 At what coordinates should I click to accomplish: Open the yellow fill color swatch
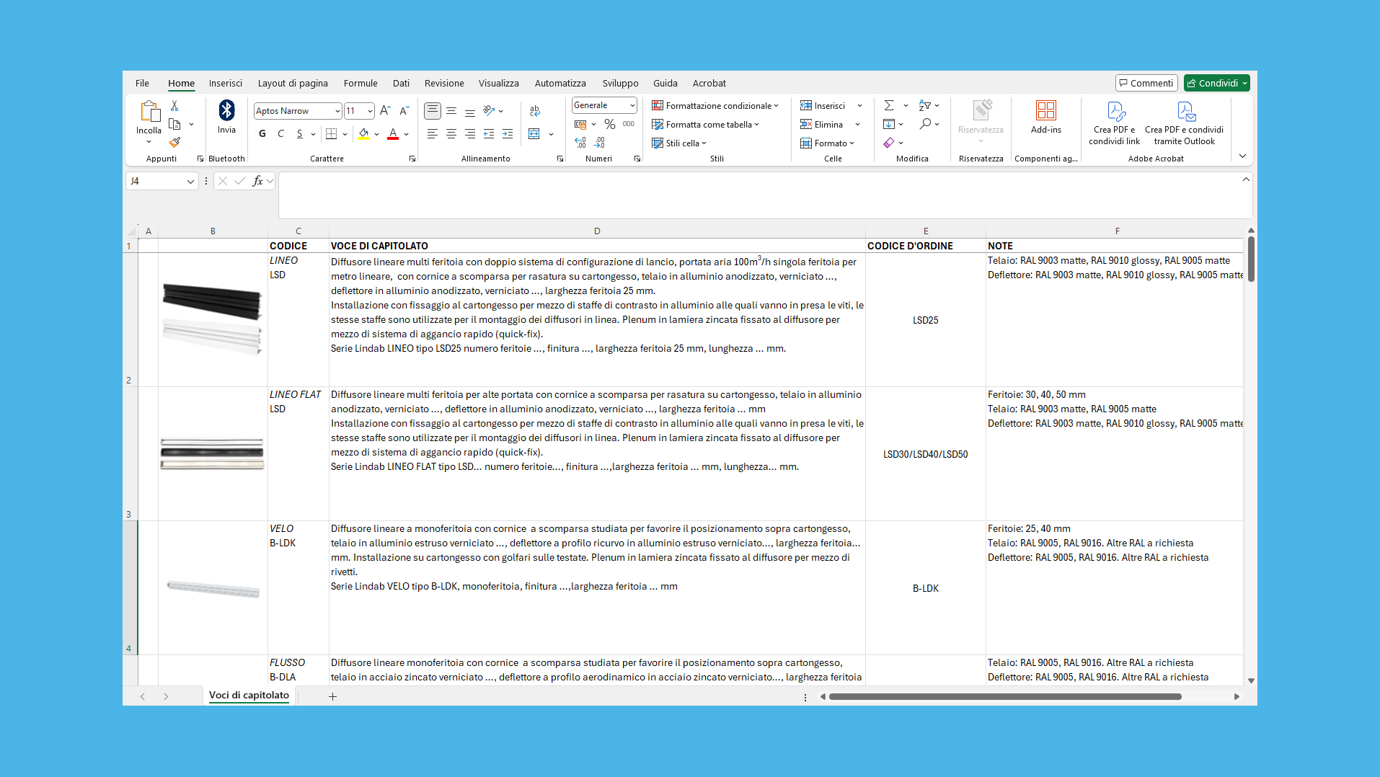point(363,134)
